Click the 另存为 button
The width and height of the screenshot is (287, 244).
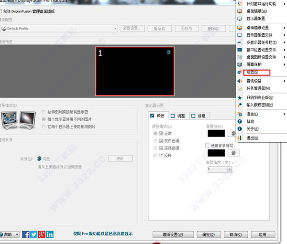point(187,29)
